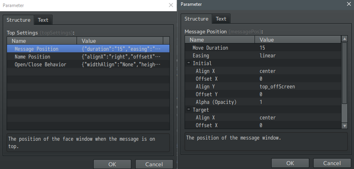Image resolution: width=354 pixels, height=169 pixels.
Task: Select the Open/Close Behavior row
Action: (88, 64)
